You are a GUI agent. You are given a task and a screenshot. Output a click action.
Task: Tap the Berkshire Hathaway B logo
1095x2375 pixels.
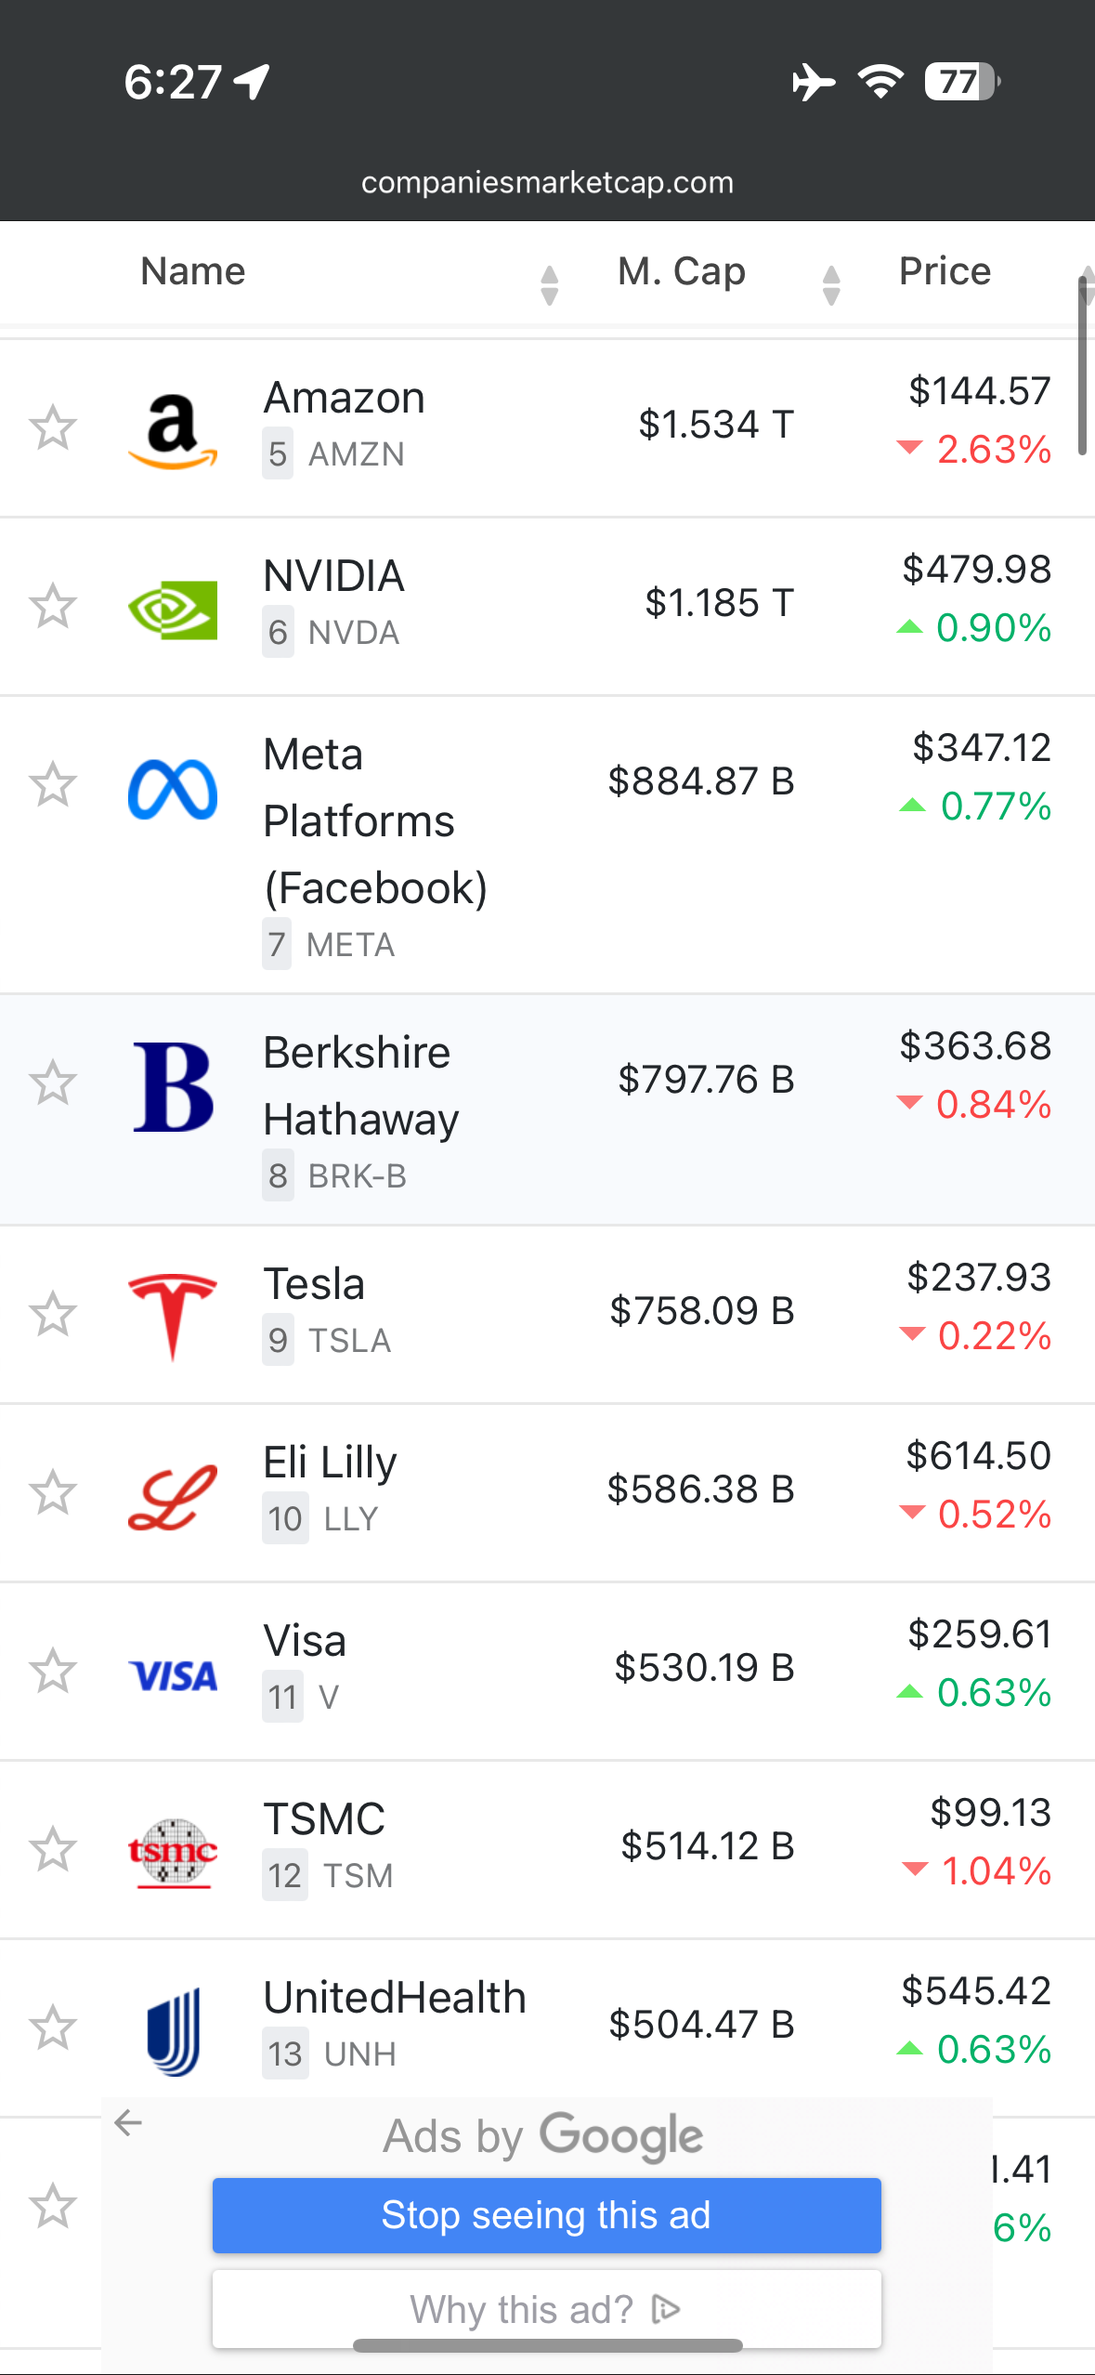[x=173, y=1086]
